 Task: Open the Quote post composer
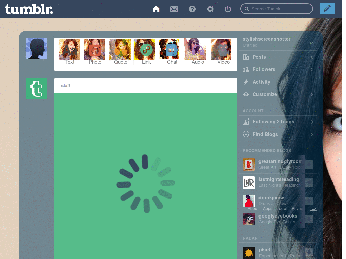pyautogui.click(x=120, y=52)
